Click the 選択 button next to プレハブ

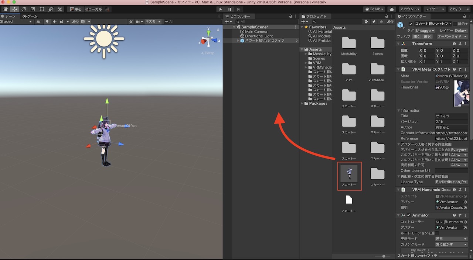click(426, 36)
